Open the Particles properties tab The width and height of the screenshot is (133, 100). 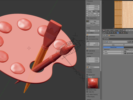[125, 33]
